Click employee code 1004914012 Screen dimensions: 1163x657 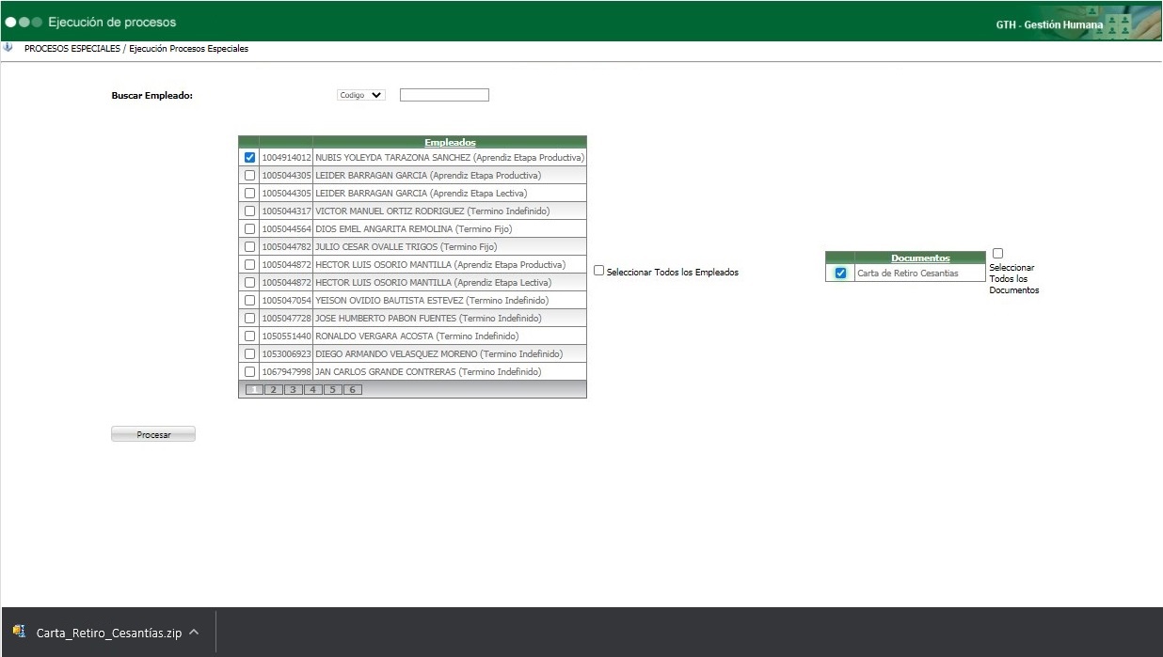tap(286, 158)
